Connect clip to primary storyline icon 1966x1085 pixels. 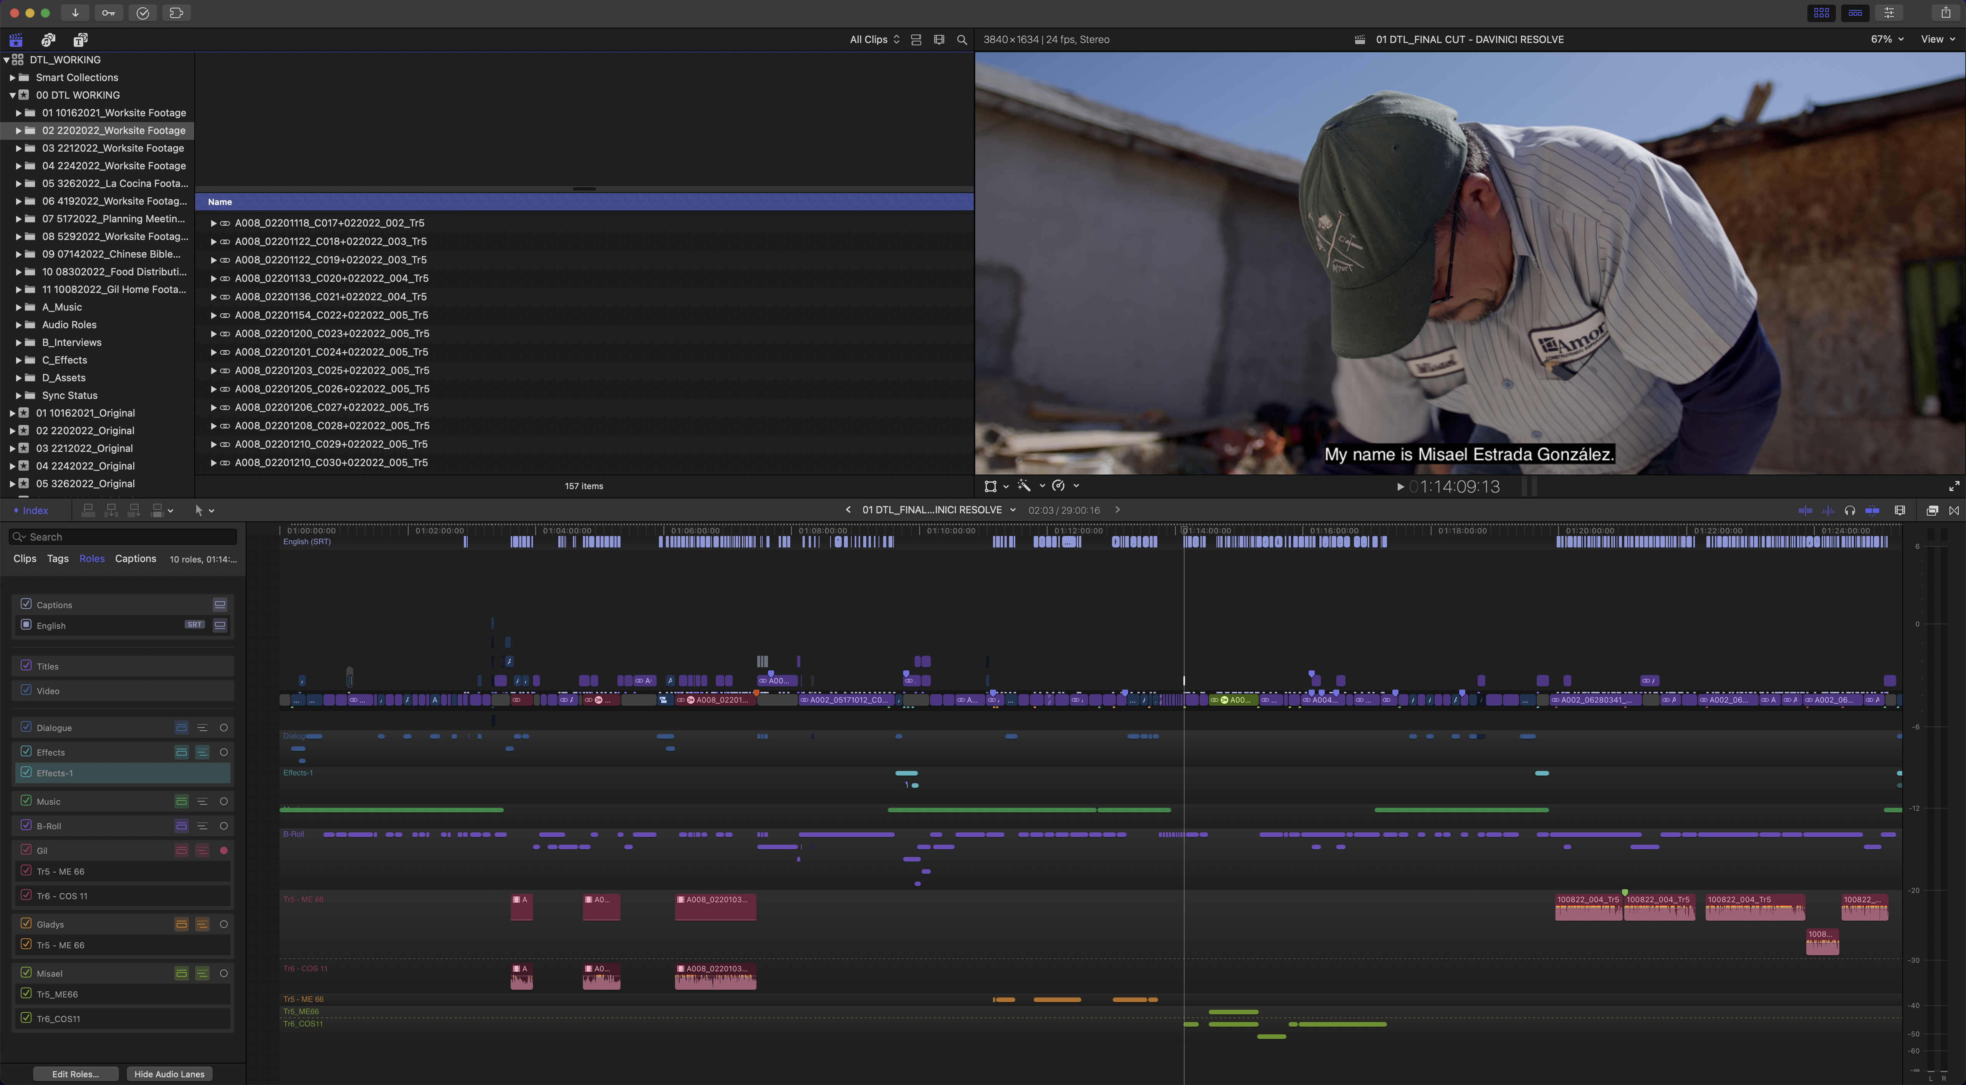pyautogui.click(x=88, y=511)
